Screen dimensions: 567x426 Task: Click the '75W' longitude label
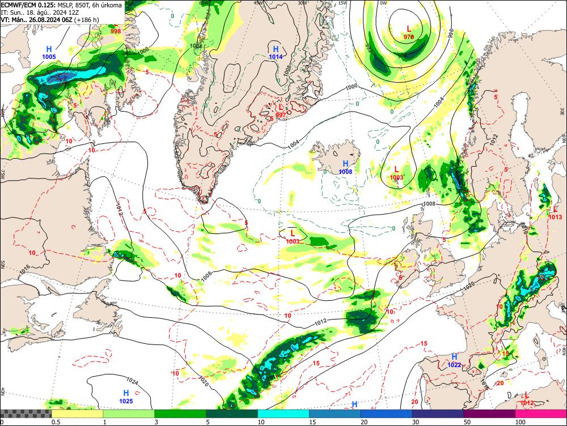click(2, 175)
